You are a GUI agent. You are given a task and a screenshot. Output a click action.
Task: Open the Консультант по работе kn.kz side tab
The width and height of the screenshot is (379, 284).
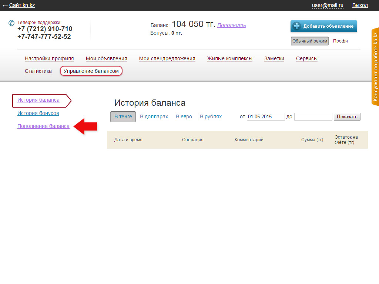click(375, 67)
